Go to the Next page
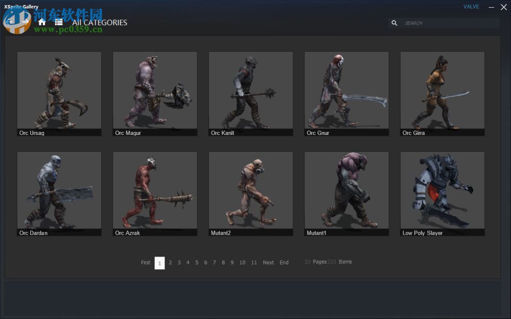The width and height of the screenshot is (511, 319). pyautogui.click(x=268, y=263)
